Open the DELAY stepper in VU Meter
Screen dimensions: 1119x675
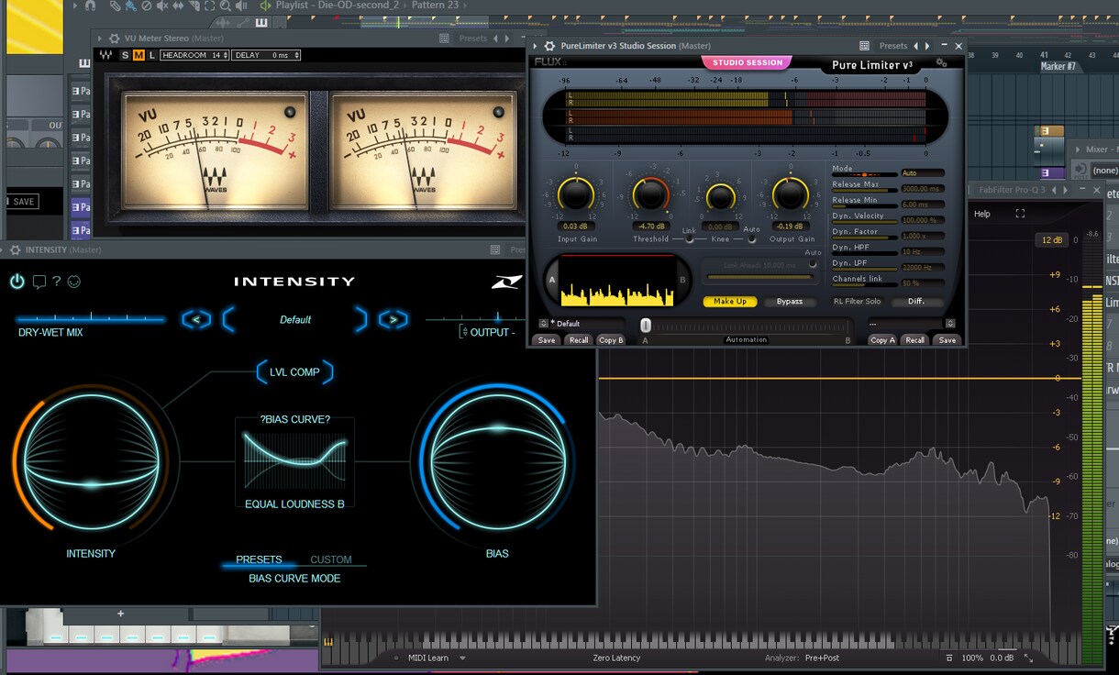coord(266,55)
